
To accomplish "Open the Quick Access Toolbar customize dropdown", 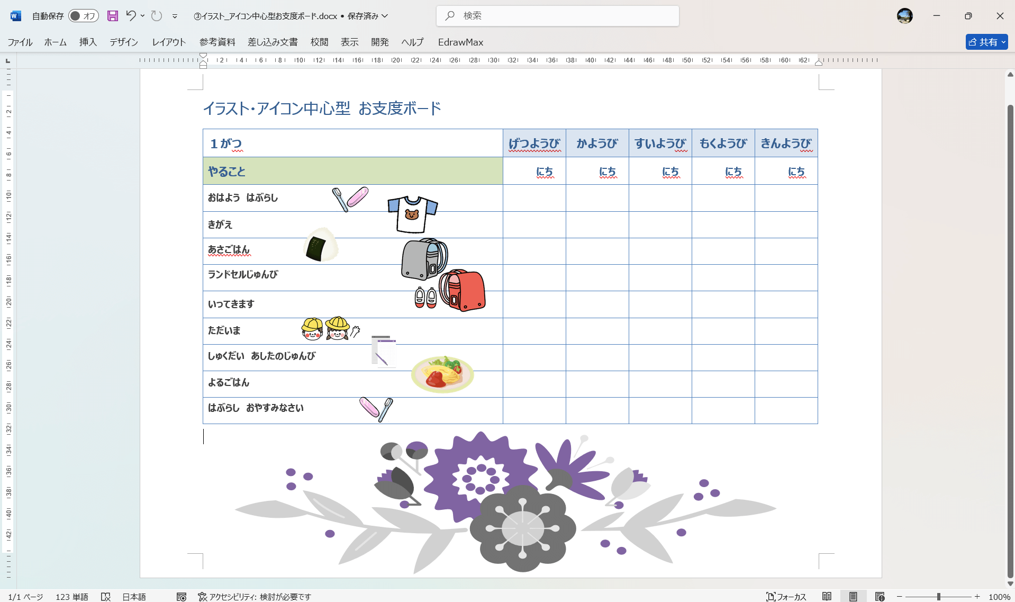I will click(175, 16).
